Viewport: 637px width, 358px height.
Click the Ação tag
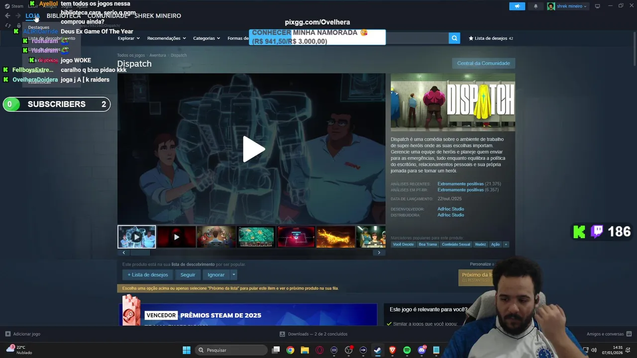[x=495, y=244]
